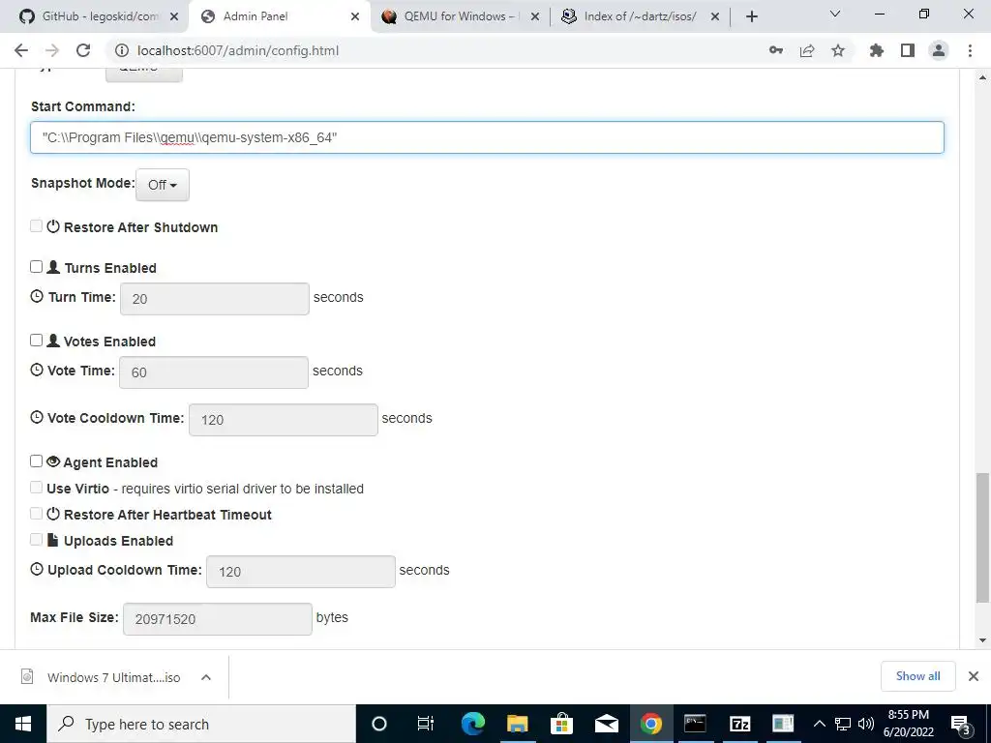Open 7-Zip from taskbar

tap(739, 724)
